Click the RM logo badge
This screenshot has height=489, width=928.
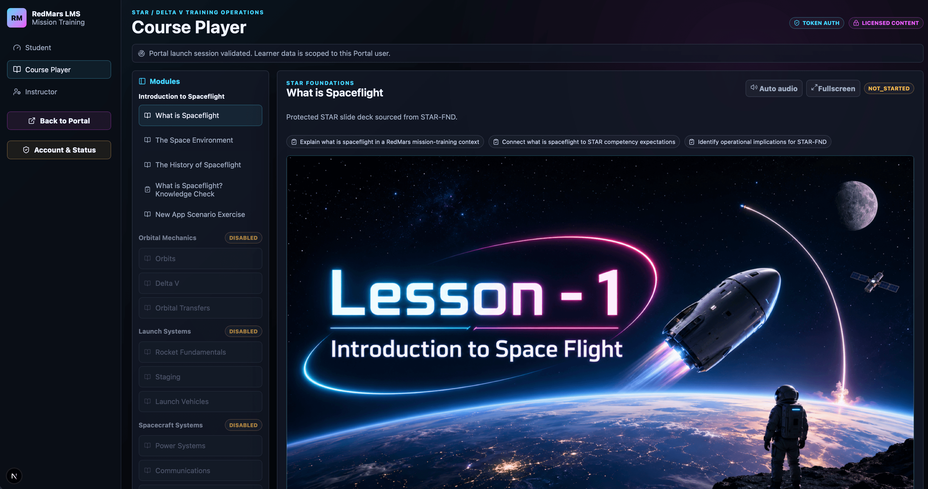(x=17, y=18)
